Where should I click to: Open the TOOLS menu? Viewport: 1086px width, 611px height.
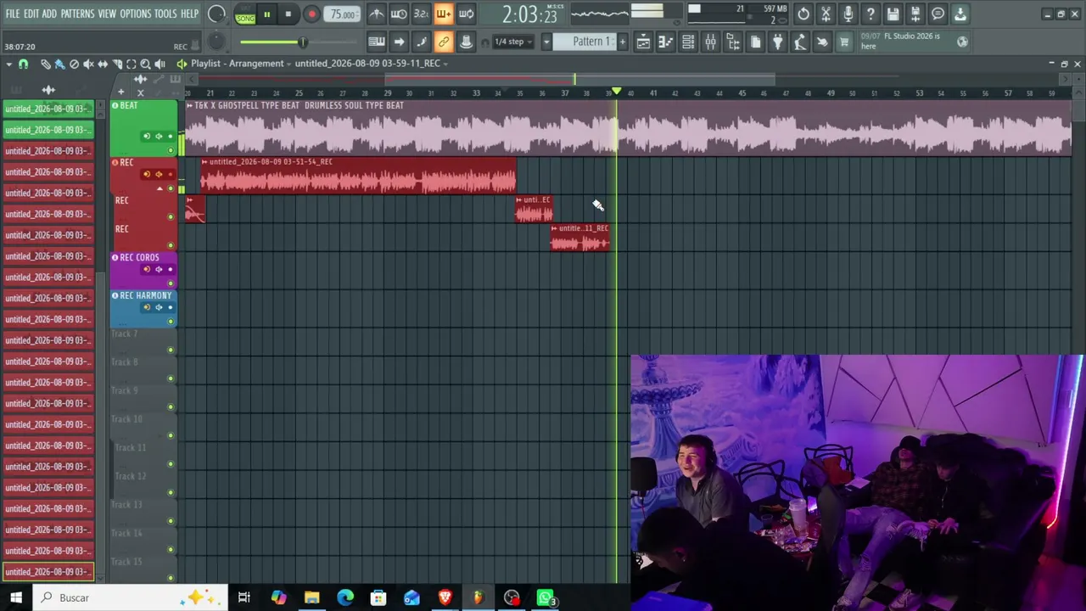(x=165, y=14)
